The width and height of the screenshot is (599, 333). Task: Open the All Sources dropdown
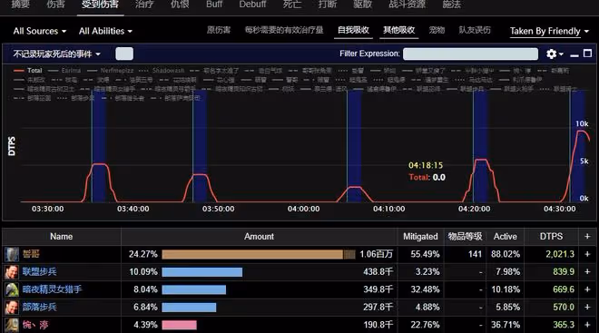click(x=40, y=31)
